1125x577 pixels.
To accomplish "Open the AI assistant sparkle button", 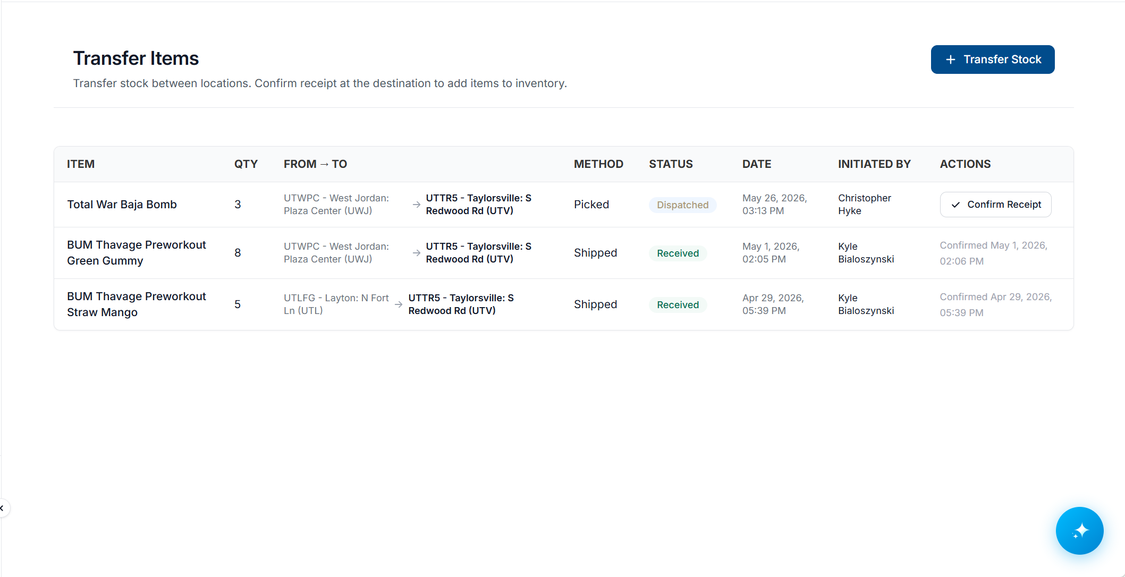I will [x=1079, y=530].
